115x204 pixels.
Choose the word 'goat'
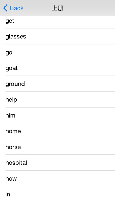click(58, 68)
